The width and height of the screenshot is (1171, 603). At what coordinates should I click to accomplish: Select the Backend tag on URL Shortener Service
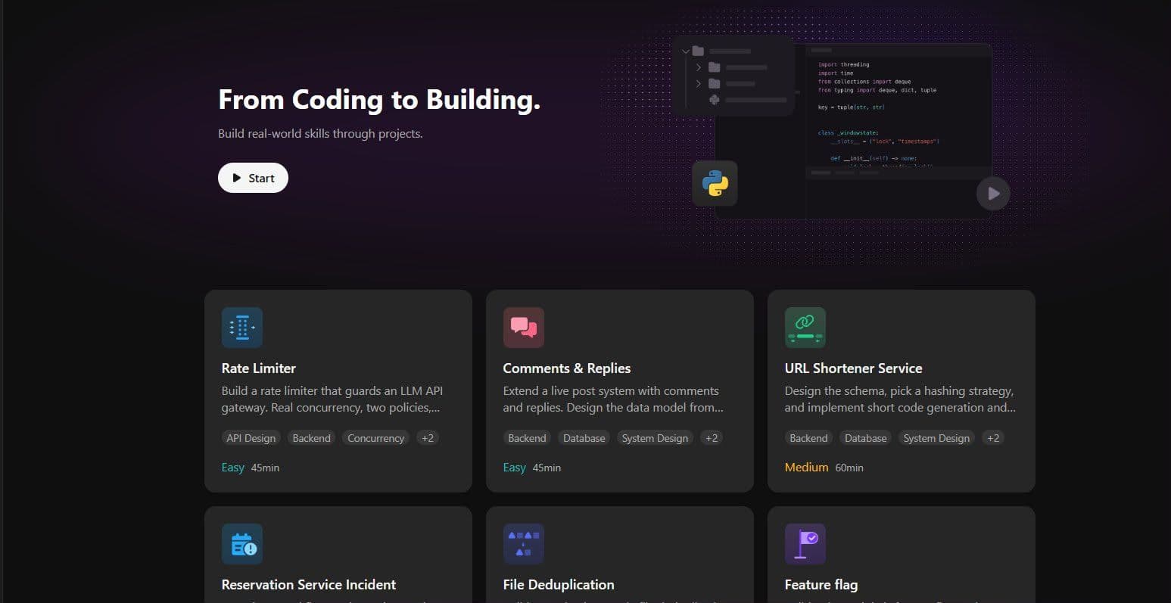pyautogui.click(x=808, y=438)
